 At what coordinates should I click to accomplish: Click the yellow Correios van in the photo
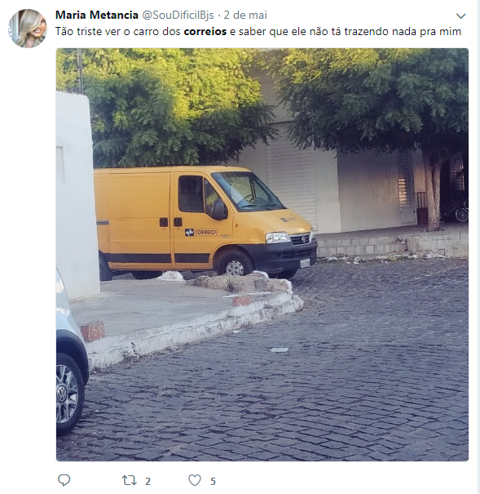(205, 223)
